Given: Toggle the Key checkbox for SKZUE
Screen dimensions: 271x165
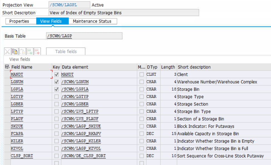Looking at the screenshot, I should click(x=56, y=126).
